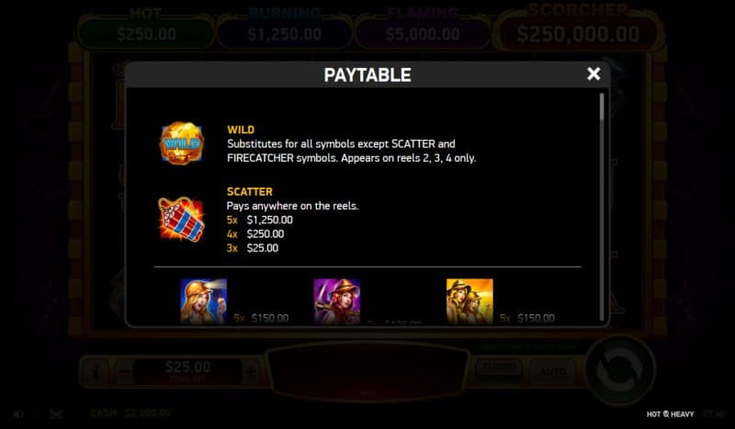735x429 pixels.
Task: Select the blonde miner with headlamp symbol
Action: [x=204, y=301]
